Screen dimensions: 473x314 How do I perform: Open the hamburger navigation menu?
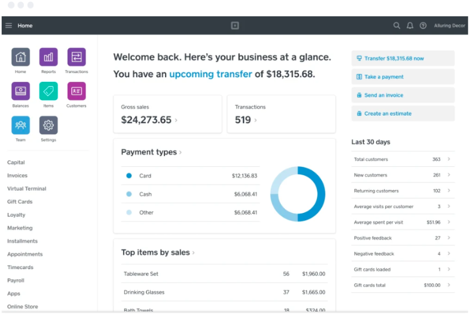pyautogui.click(x=8, y=26)
